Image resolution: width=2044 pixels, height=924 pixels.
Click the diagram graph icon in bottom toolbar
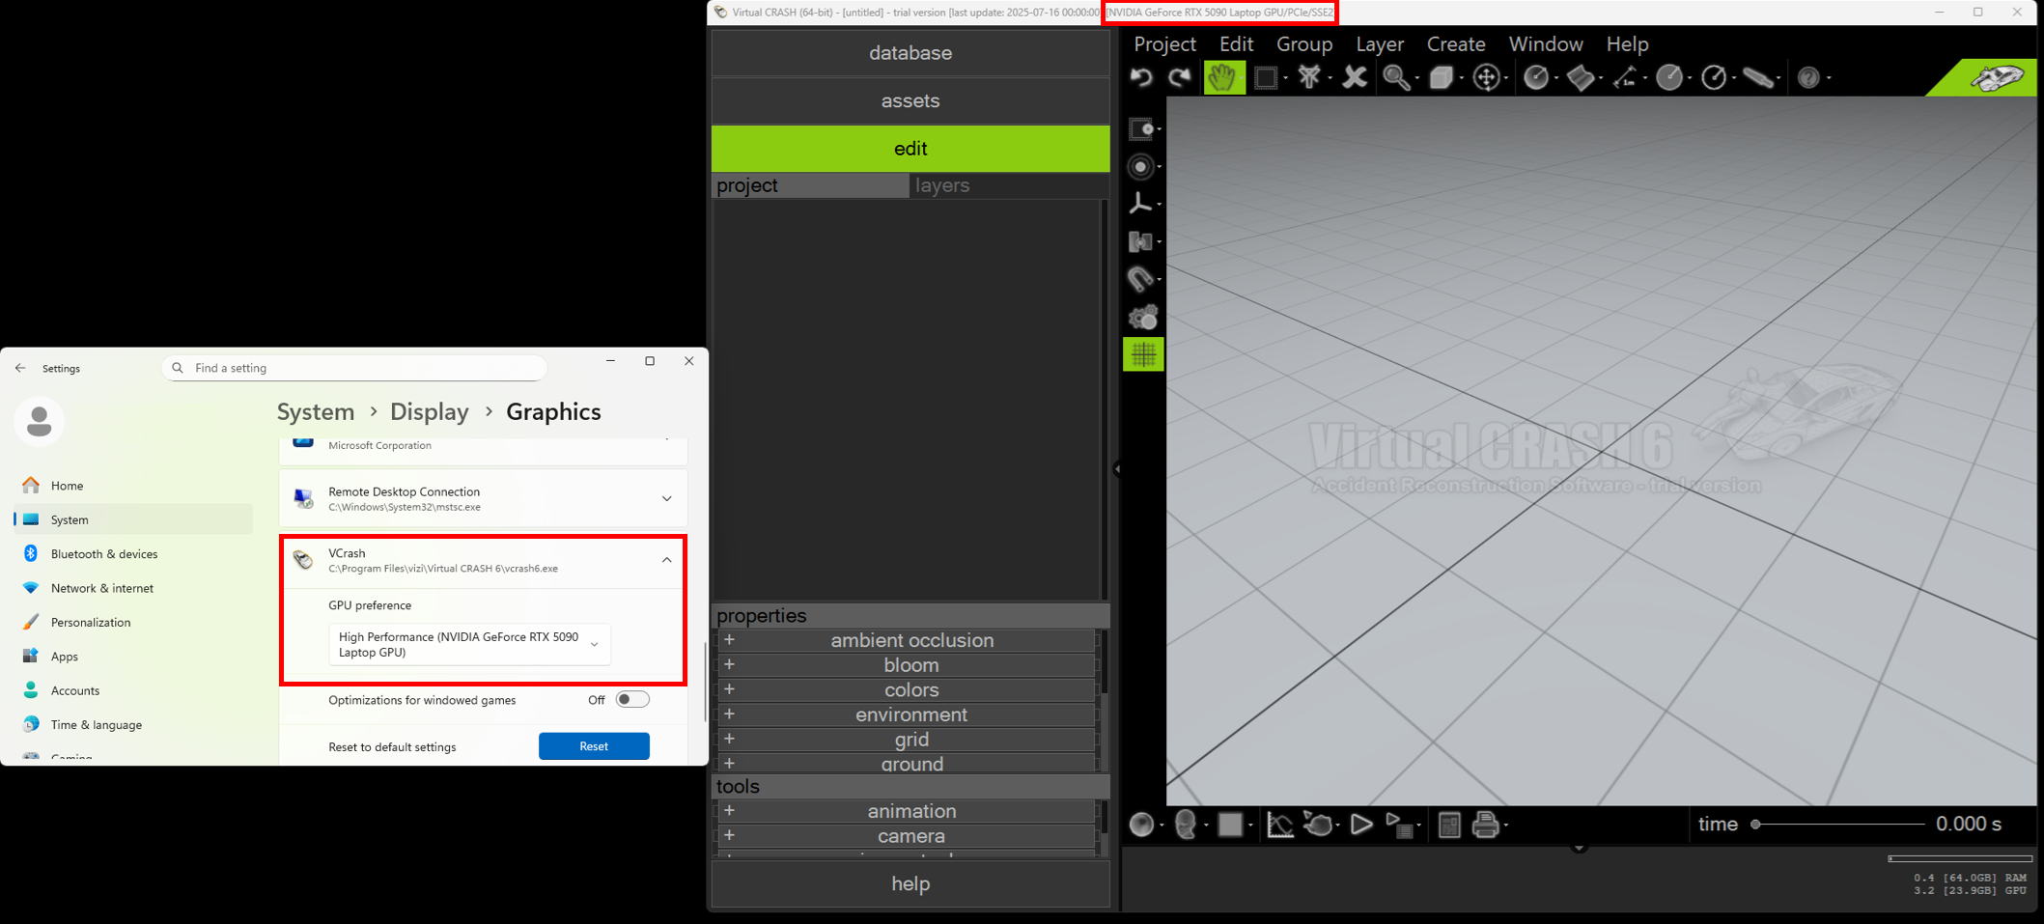[x=1279, y=825]
